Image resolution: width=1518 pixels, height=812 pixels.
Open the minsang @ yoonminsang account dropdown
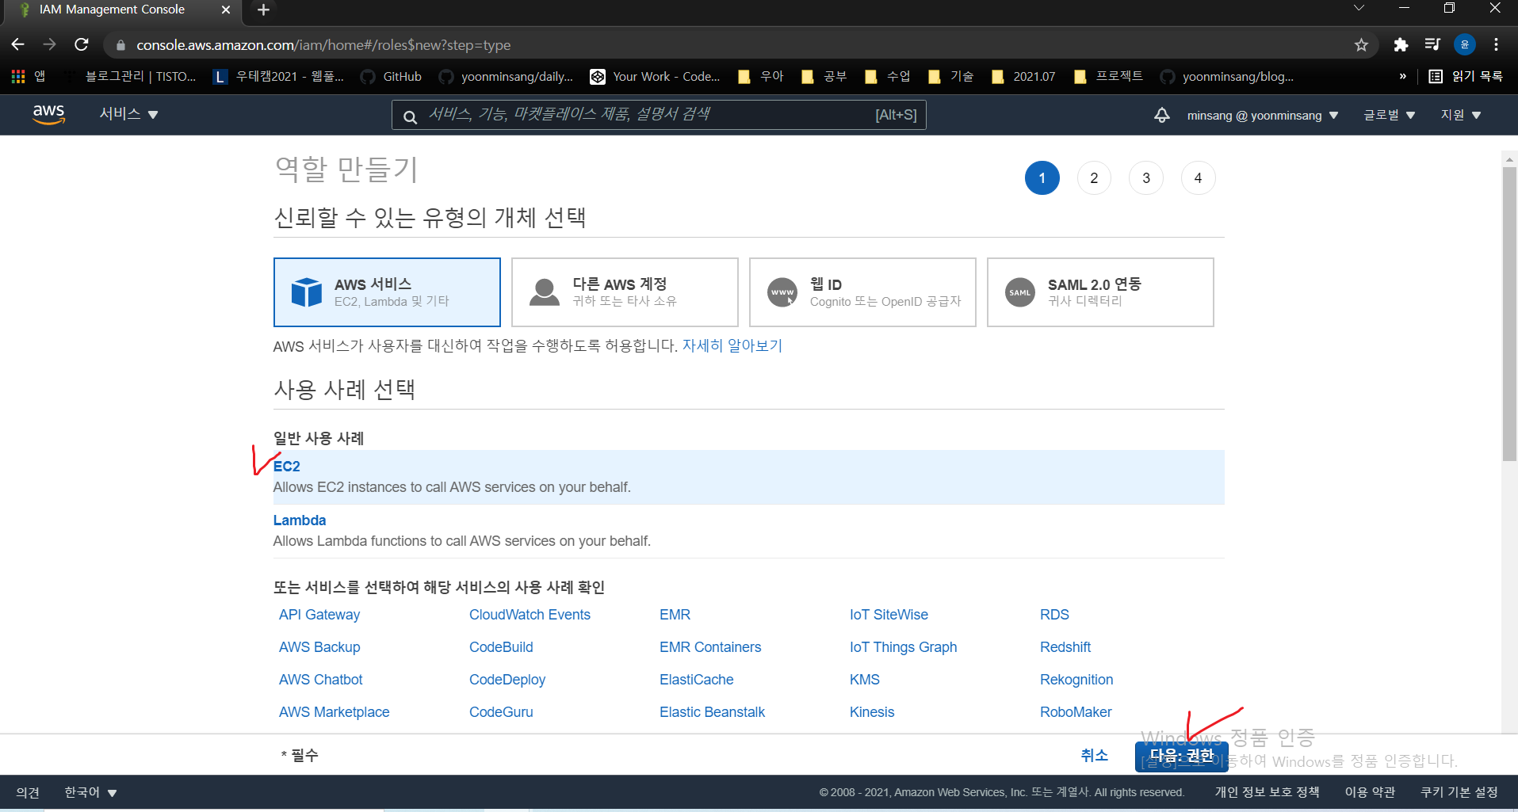pos(1263,116)
